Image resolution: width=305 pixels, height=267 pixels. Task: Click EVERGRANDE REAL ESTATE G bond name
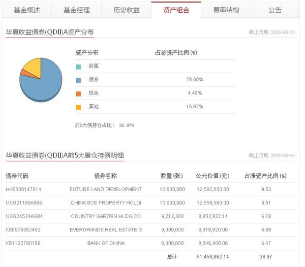coord(106,230)
